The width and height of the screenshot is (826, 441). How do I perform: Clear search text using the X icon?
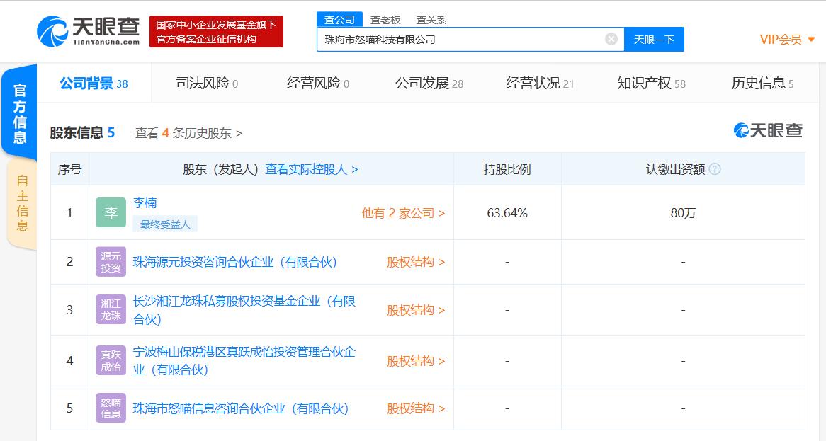(610, 39)
